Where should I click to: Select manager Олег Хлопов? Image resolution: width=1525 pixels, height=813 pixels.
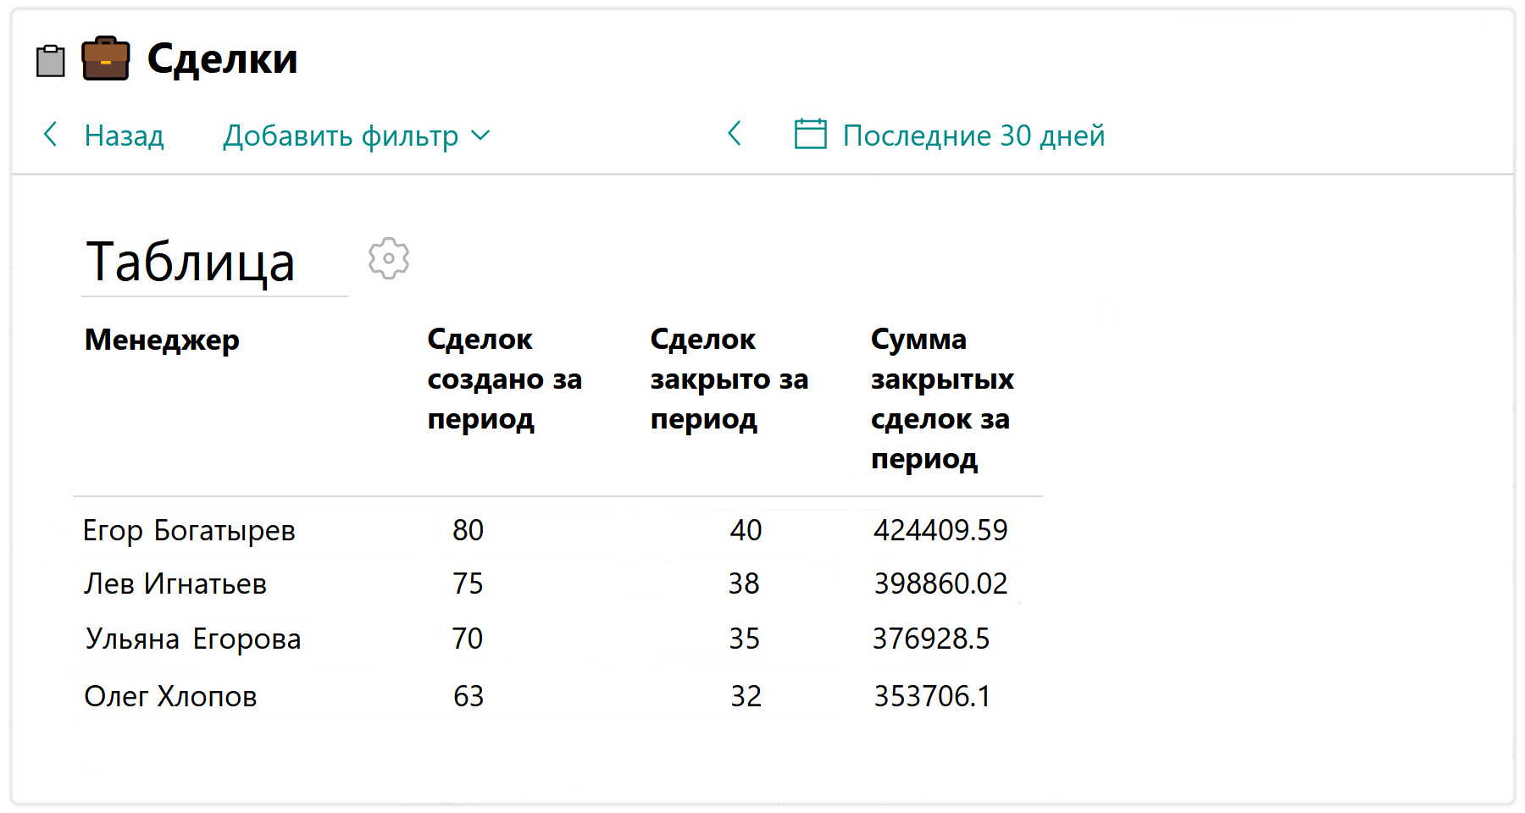click(170, 697)
